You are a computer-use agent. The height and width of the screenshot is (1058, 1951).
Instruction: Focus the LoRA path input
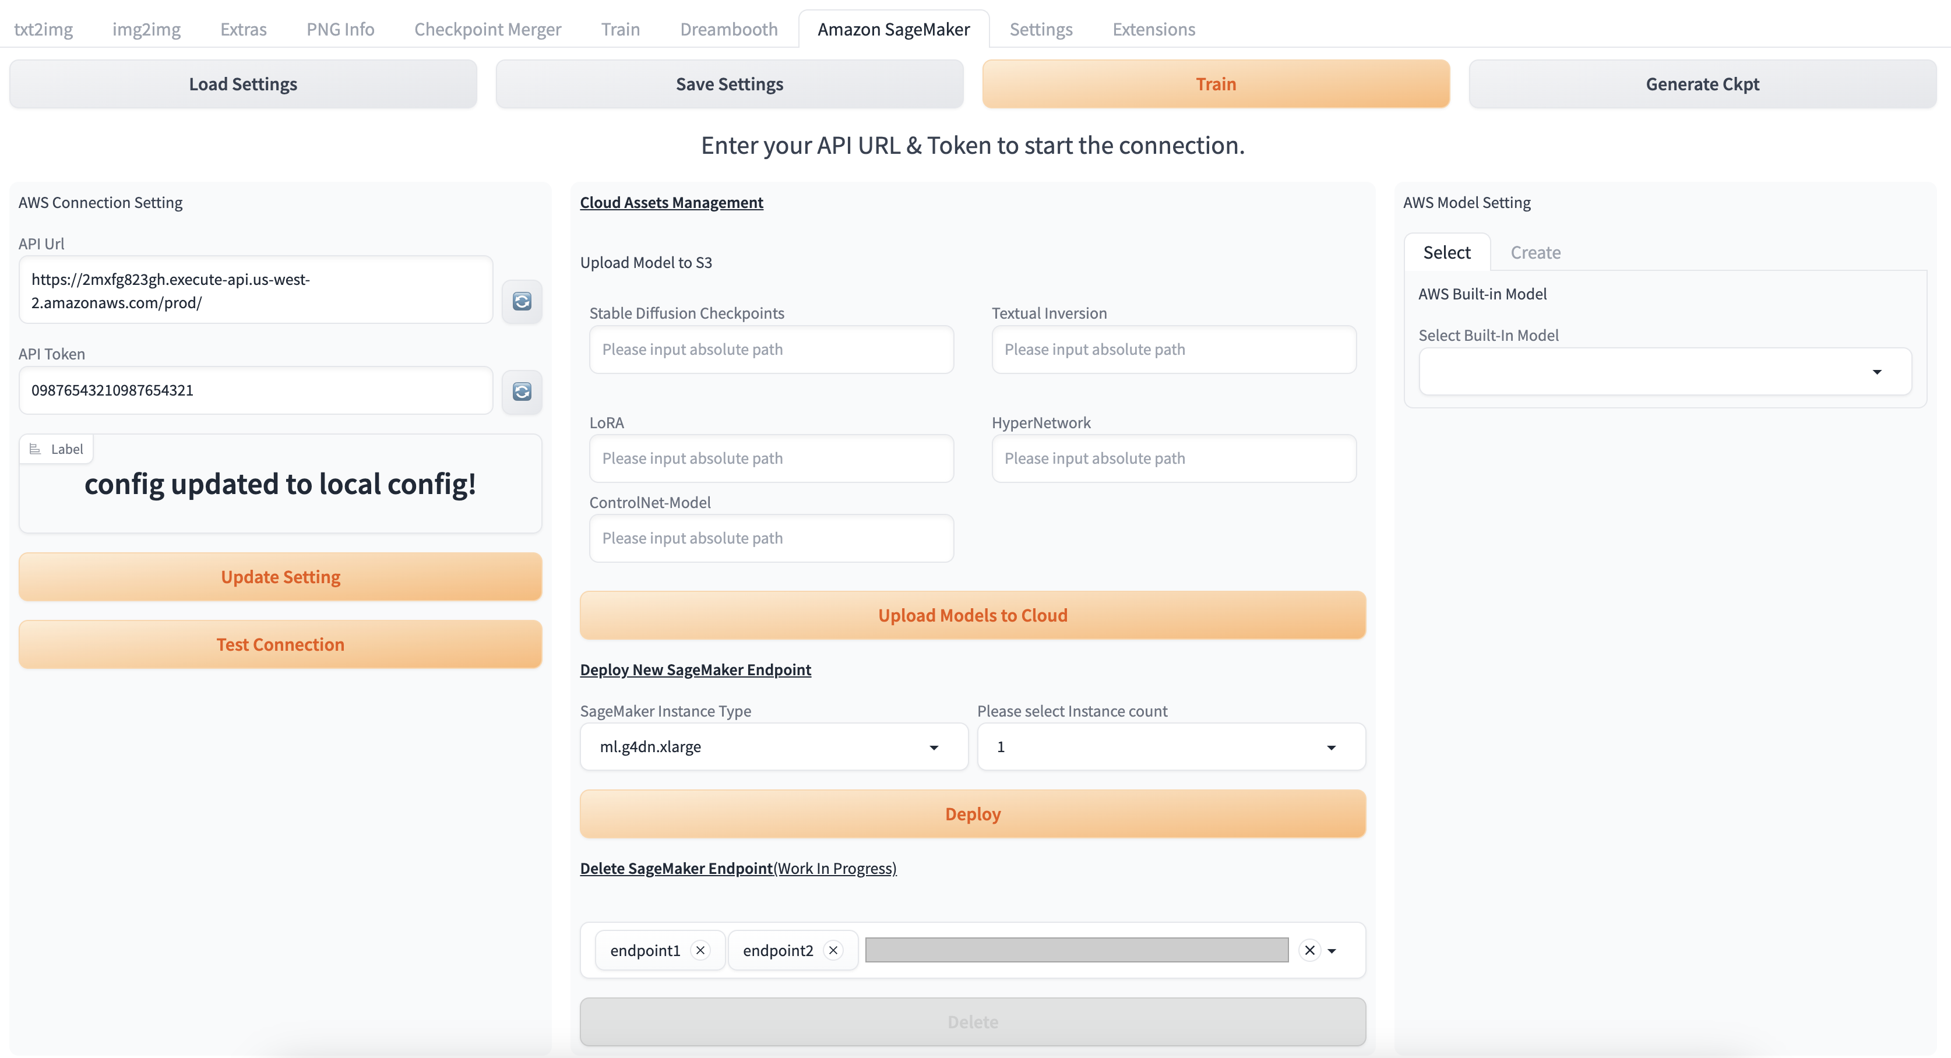click(771, 458)
